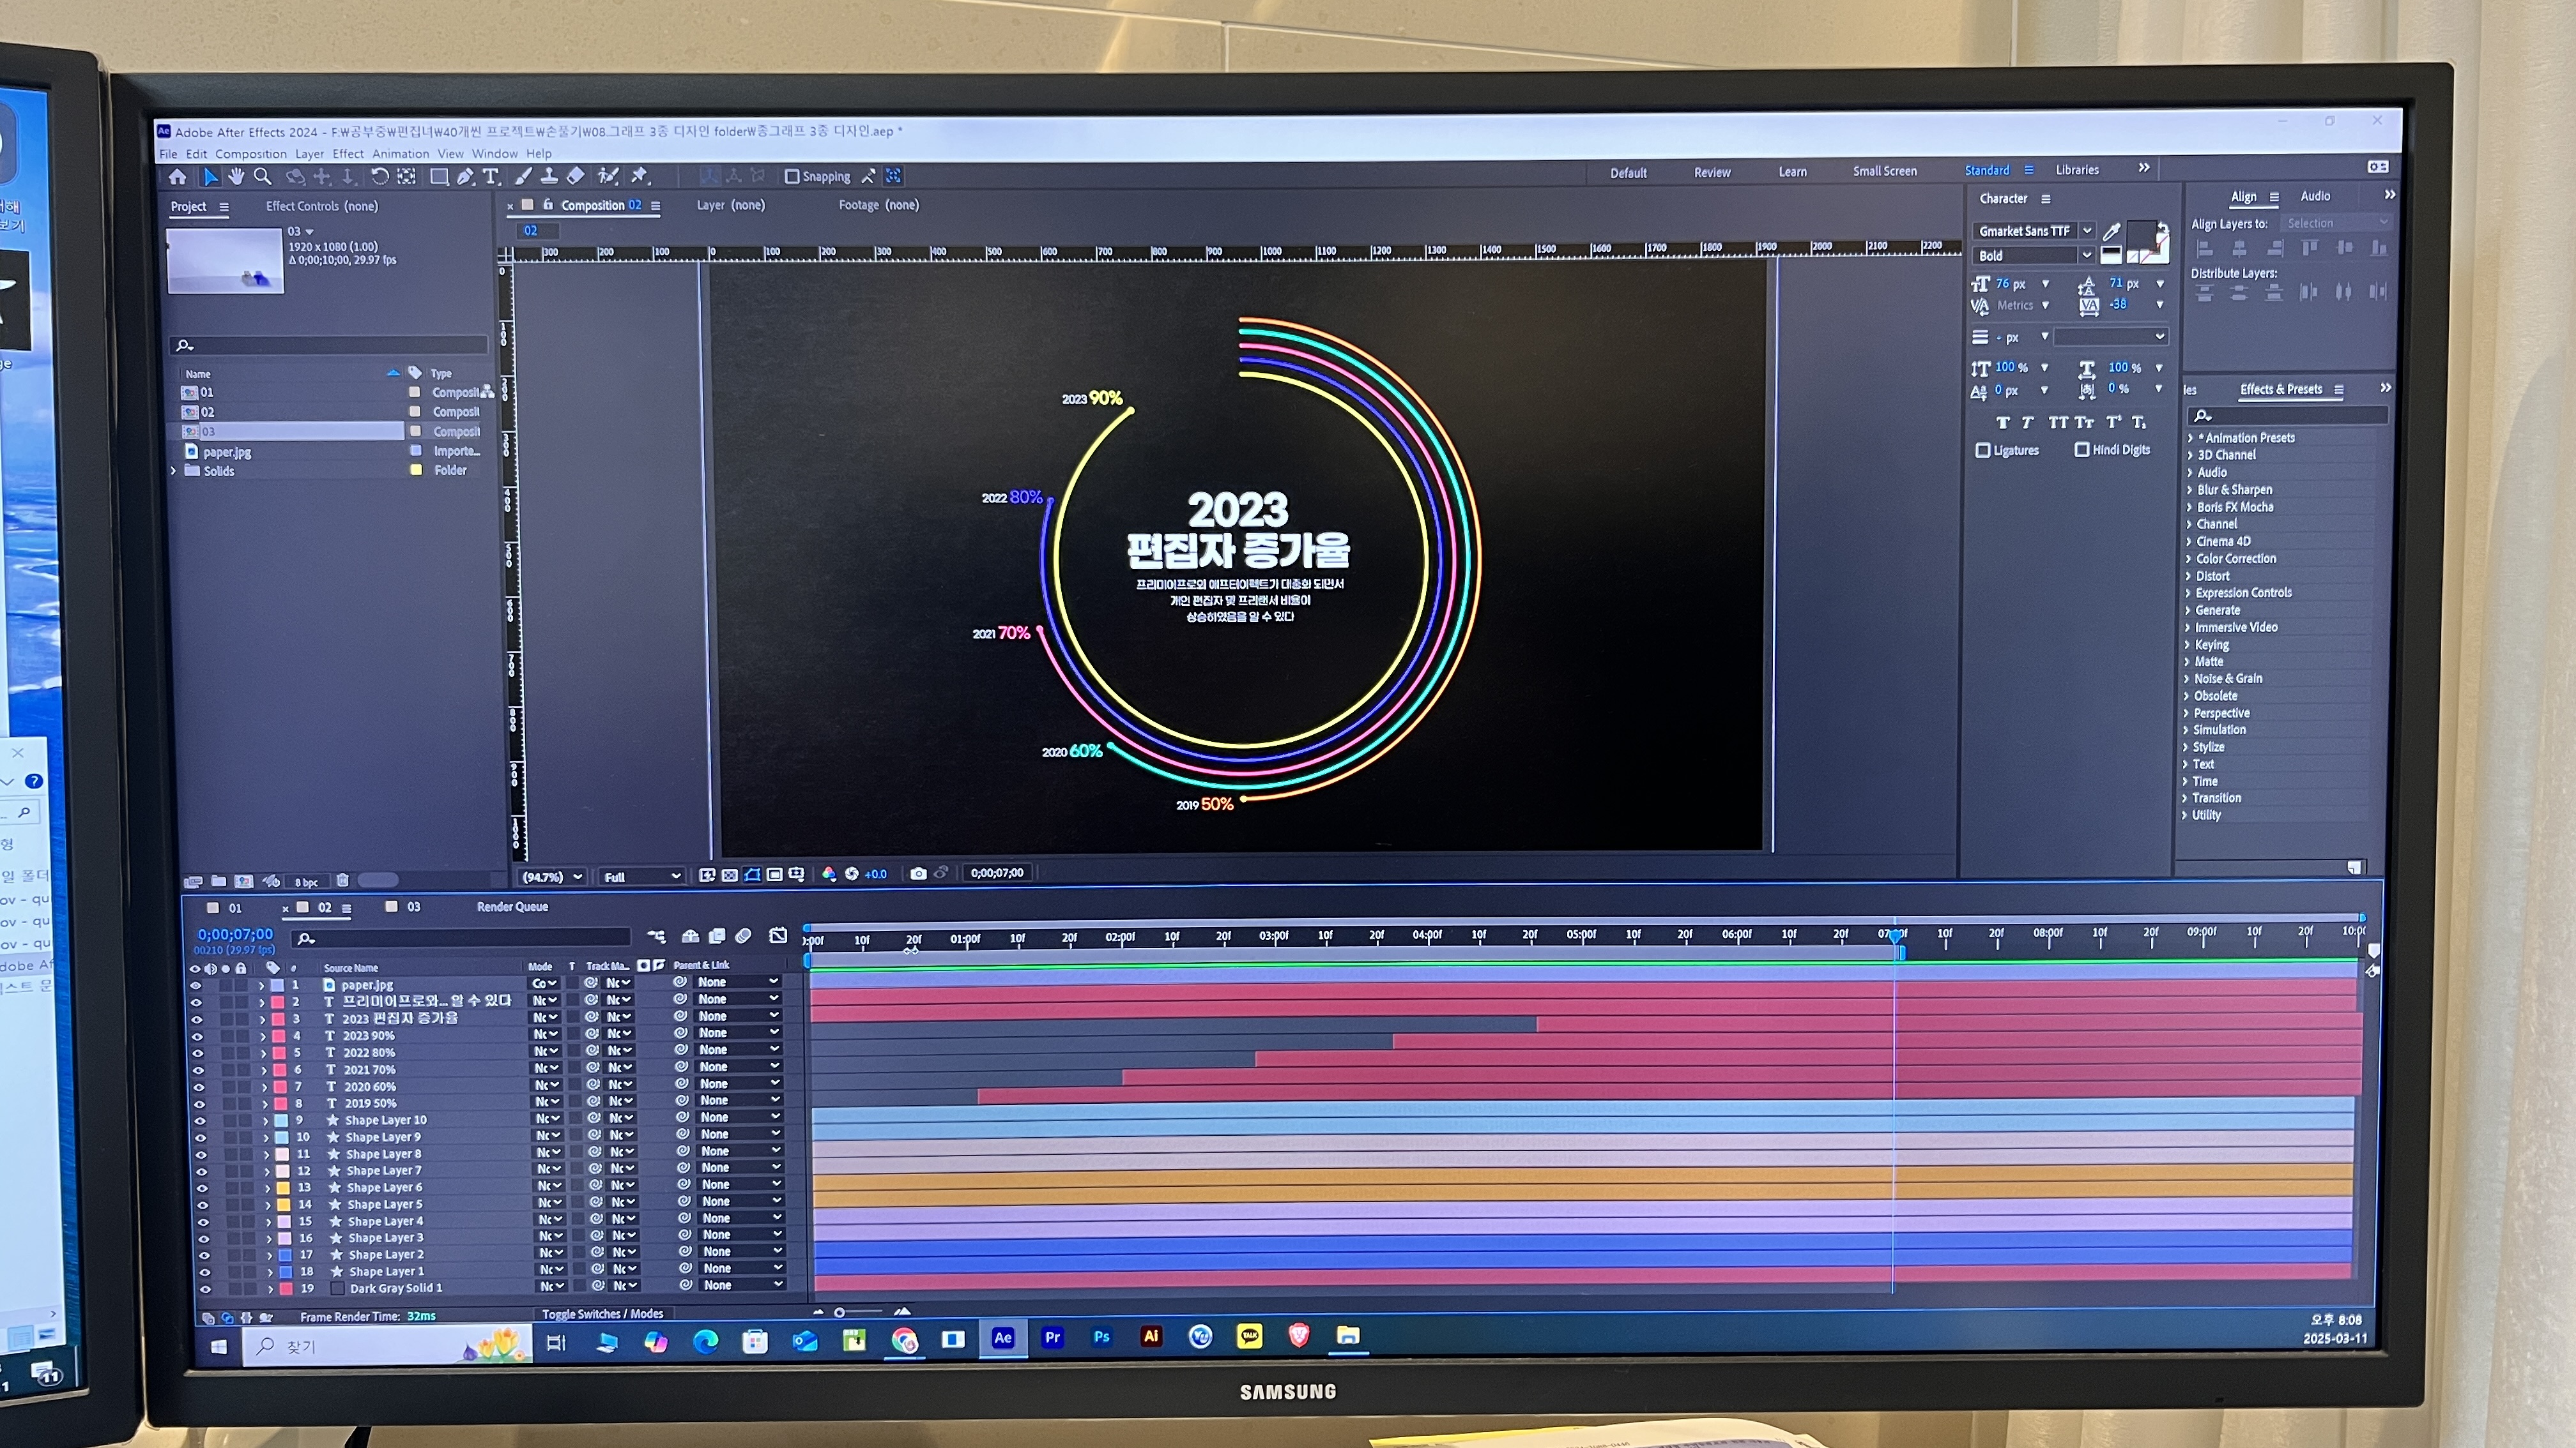This screenshot has width=2576, height=1448.
Task: Expand the Solids folder in Project
Action: (x=173, y=471)
